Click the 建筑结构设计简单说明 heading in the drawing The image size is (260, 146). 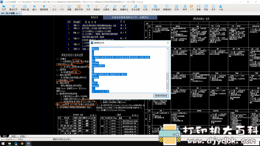(x=72, y=55)
